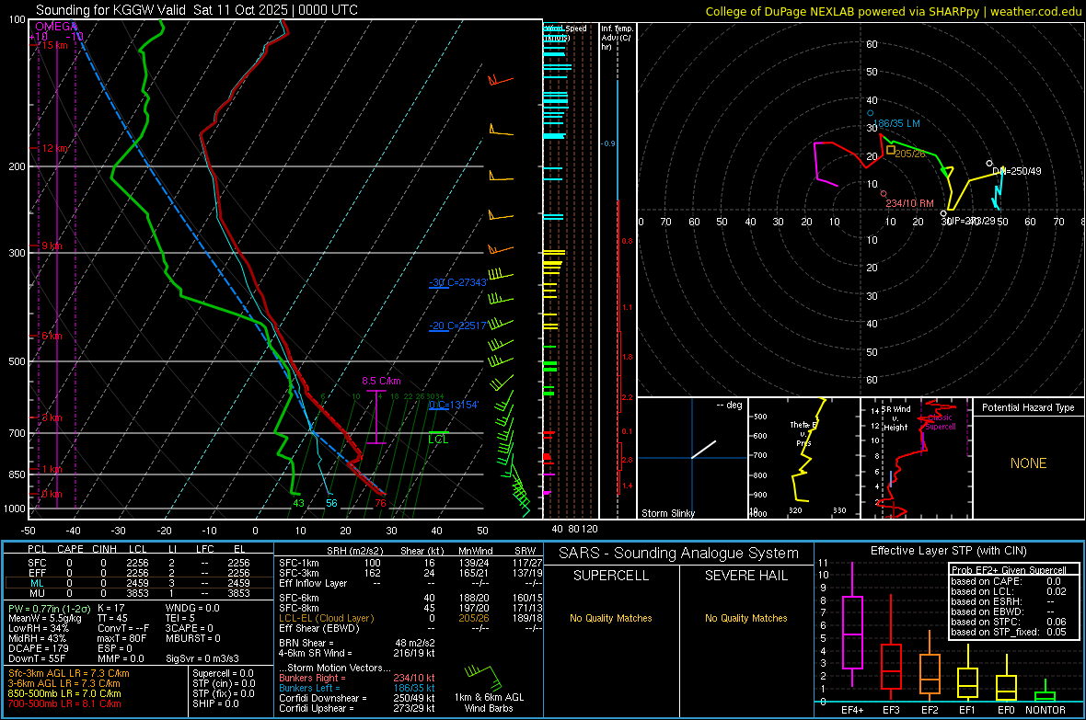Screen dimensions: 1086x720
Task: Click the DN=250/49 hodograph label
Action: (1017, 171)
